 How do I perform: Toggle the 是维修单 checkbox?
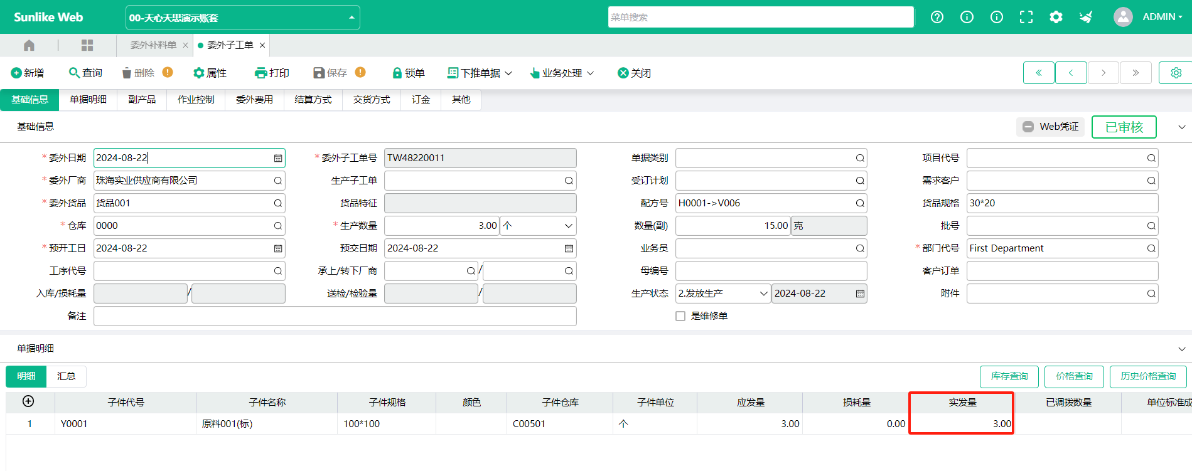point(680,316)
